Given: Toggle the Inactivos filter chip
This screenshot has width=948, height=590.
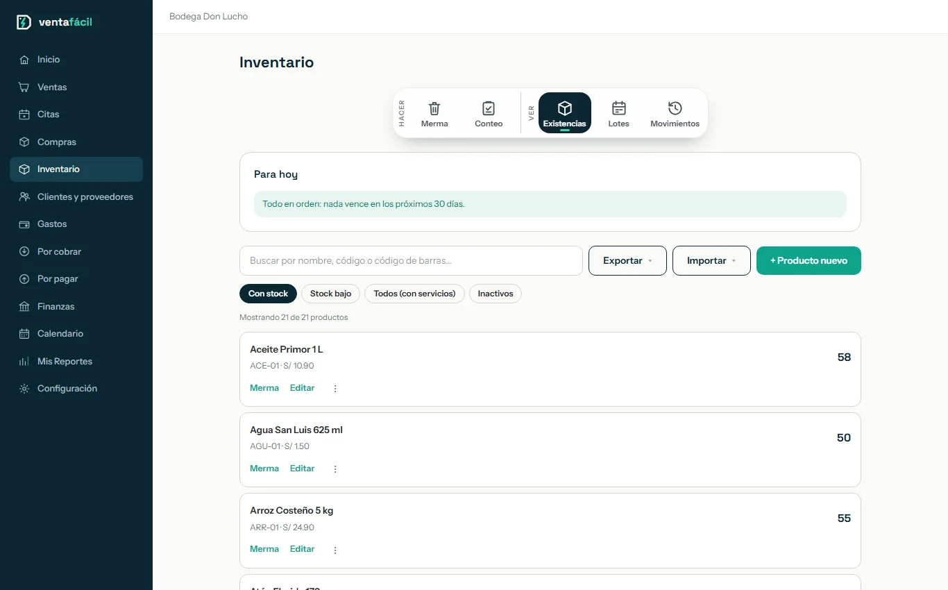Looking at the screenshot, I should coord(496,294).
